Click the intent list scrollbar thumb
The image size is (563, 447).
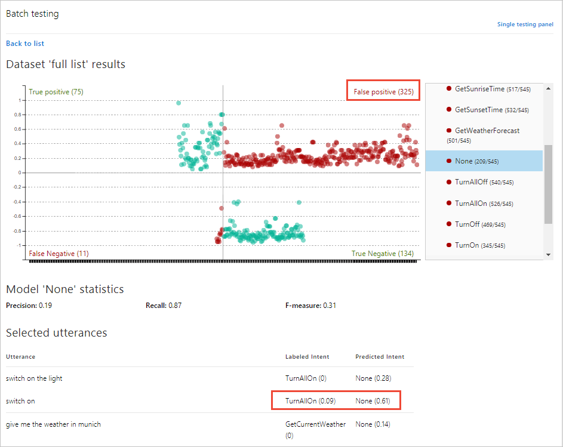[548, 184]
